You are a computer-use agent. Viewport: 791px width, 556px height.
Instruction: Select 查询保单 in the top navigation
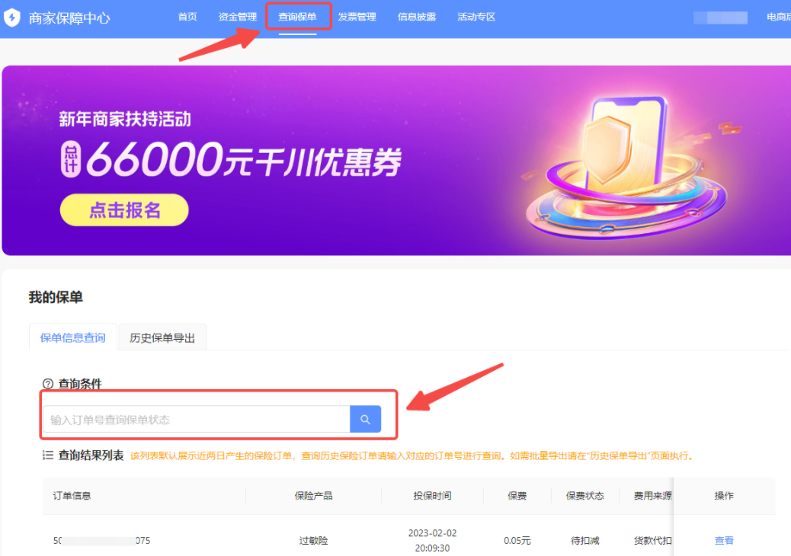(298, 16)
